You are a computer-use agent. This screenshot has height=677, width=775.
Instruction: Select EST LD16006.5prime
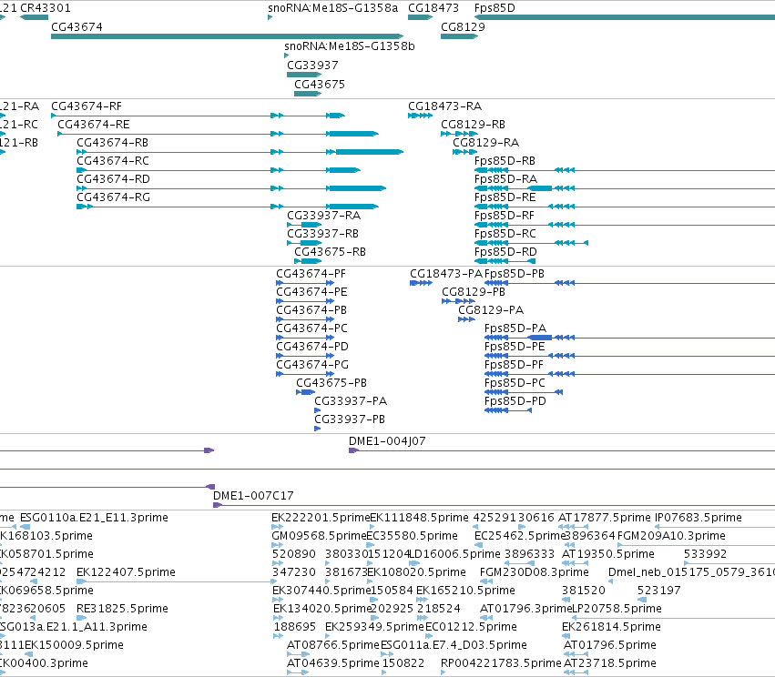[454, 554]
